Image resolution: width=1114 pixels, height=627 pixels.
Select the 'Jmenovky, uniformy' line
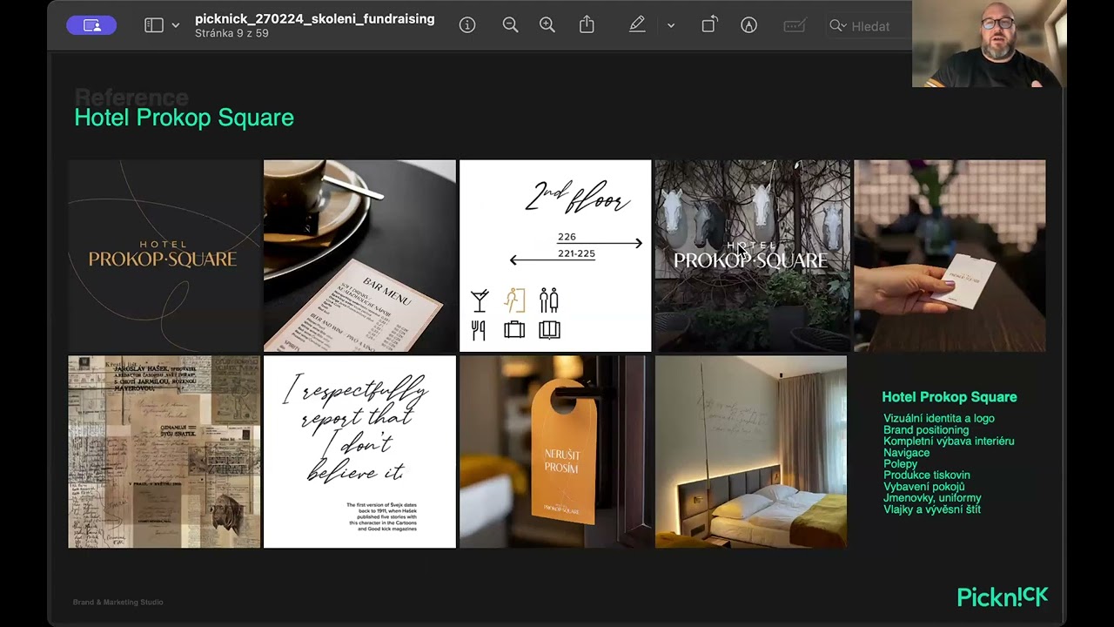pos(932,498)
